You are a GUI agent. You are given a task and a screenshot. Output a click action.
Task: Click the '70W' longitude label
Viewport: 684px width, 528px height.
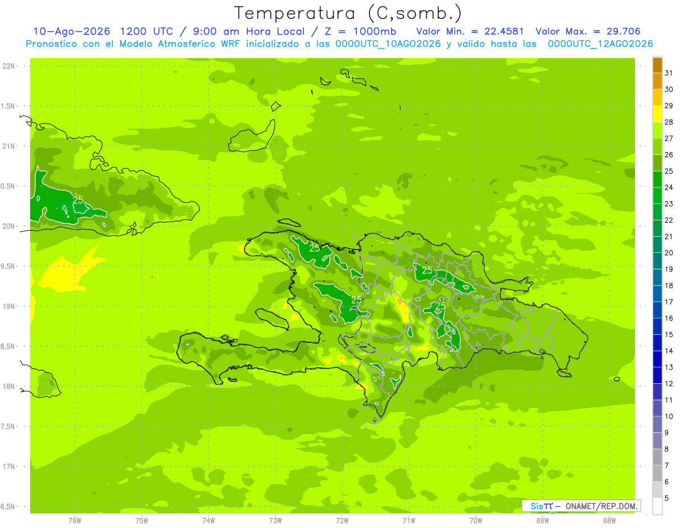click(x=476, y=521)
